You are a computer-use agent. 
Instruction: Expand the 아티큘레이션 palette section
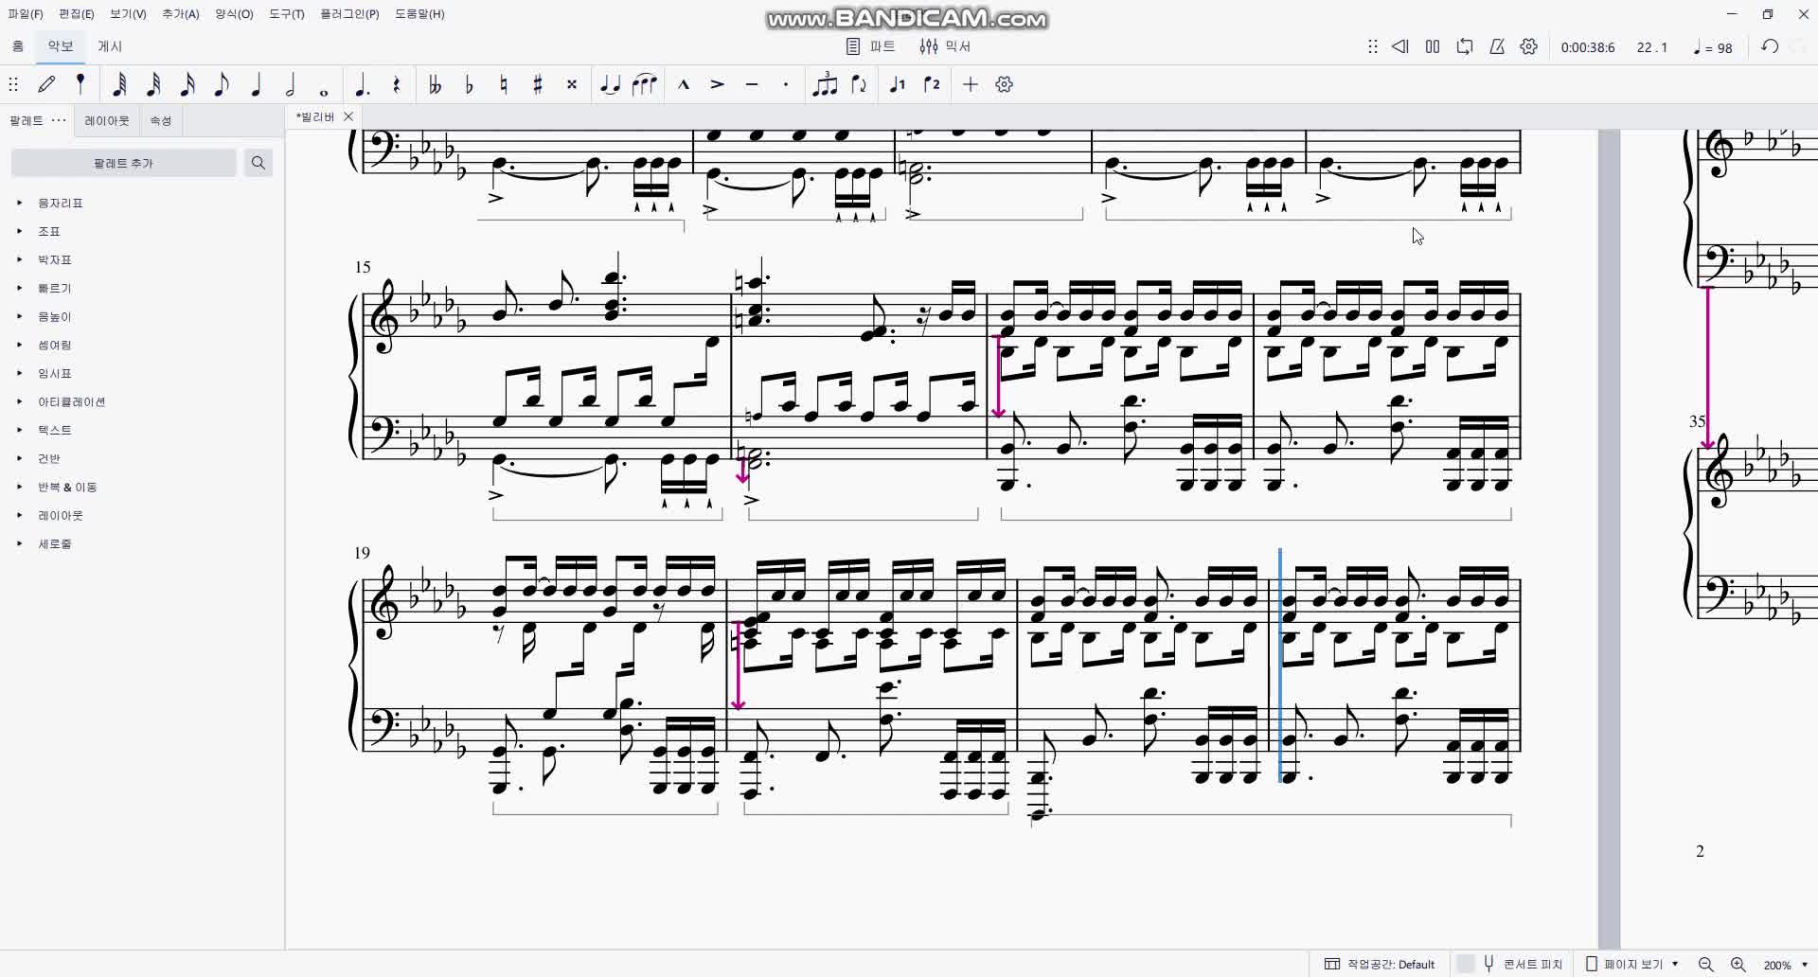point(71,401)
